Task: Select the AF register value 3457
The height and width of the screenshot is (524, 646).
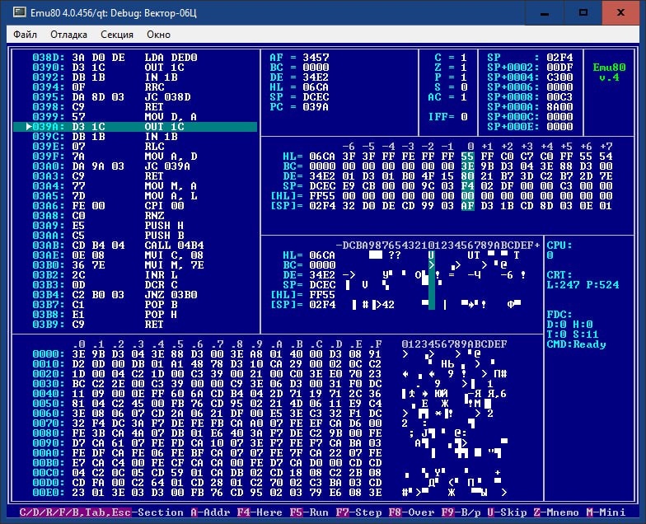Action: tap(316, 57)
